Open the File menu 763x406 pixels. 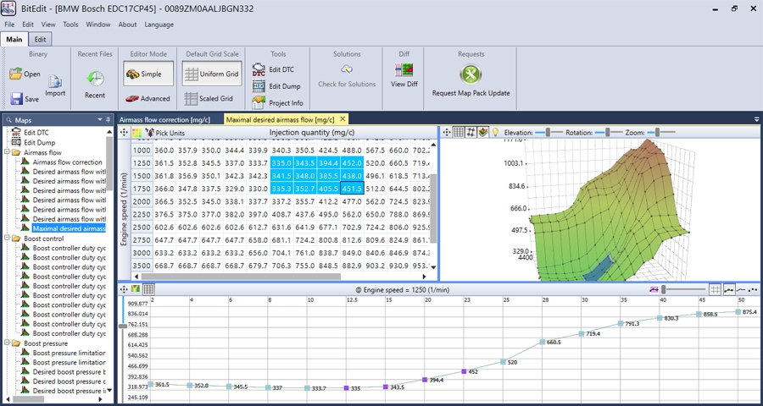9,25
